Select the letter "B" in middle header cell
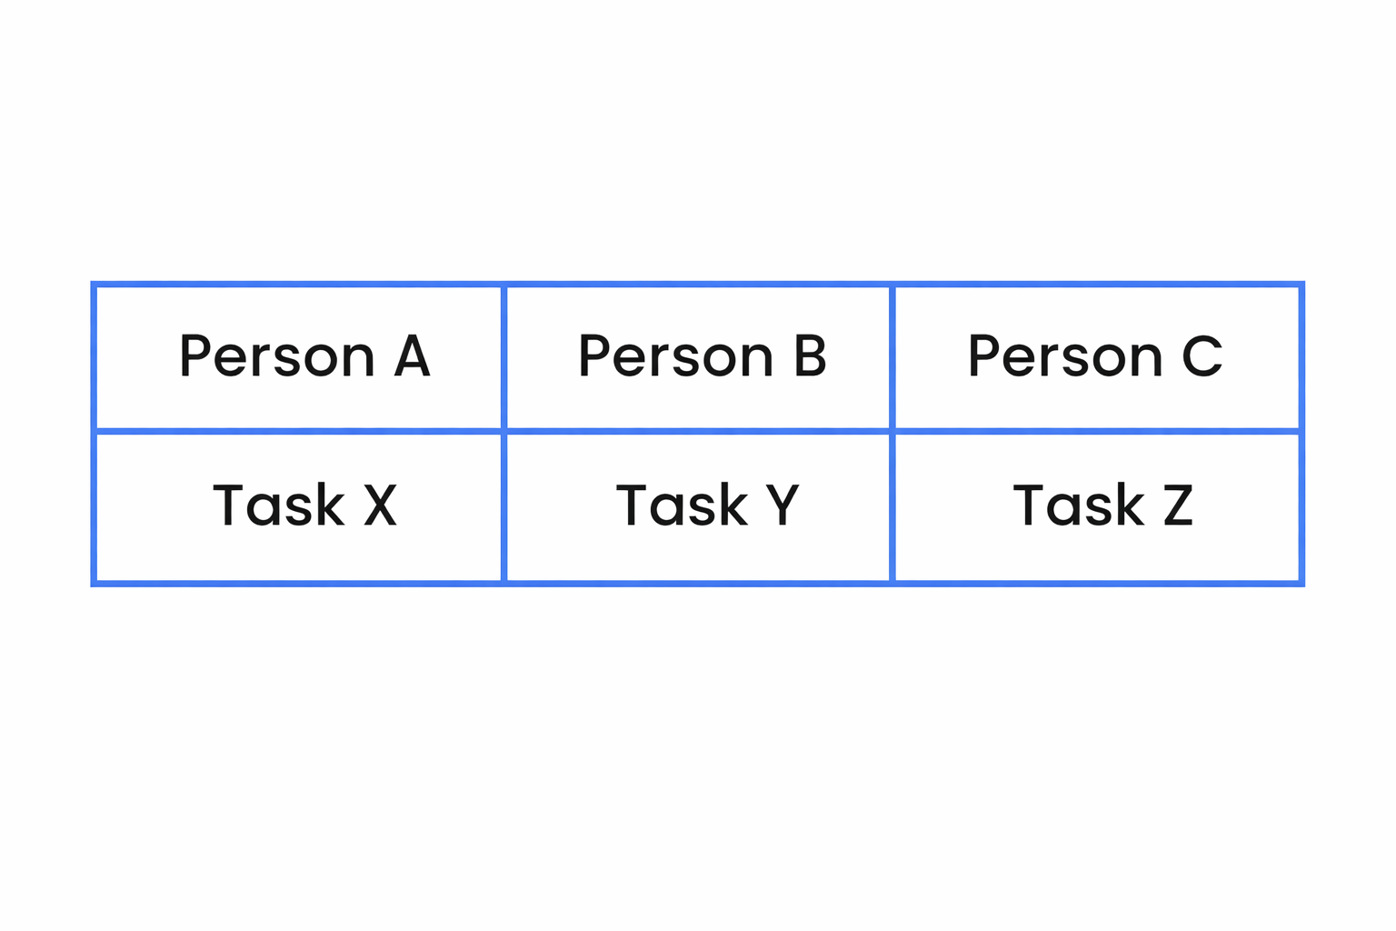This screenshot has height=931, width=1396. coord(810,356)
